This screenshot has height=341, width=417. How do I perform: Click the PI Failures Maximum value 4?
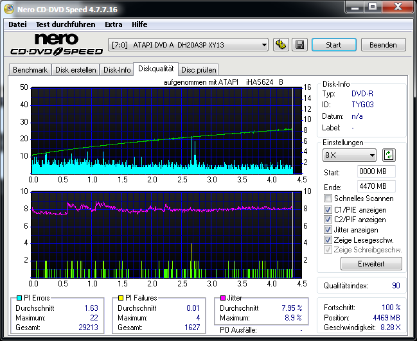coord(198,318)
